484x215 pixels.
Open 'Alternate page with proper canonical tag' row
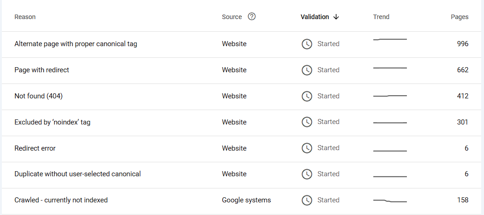coord(76,44)
